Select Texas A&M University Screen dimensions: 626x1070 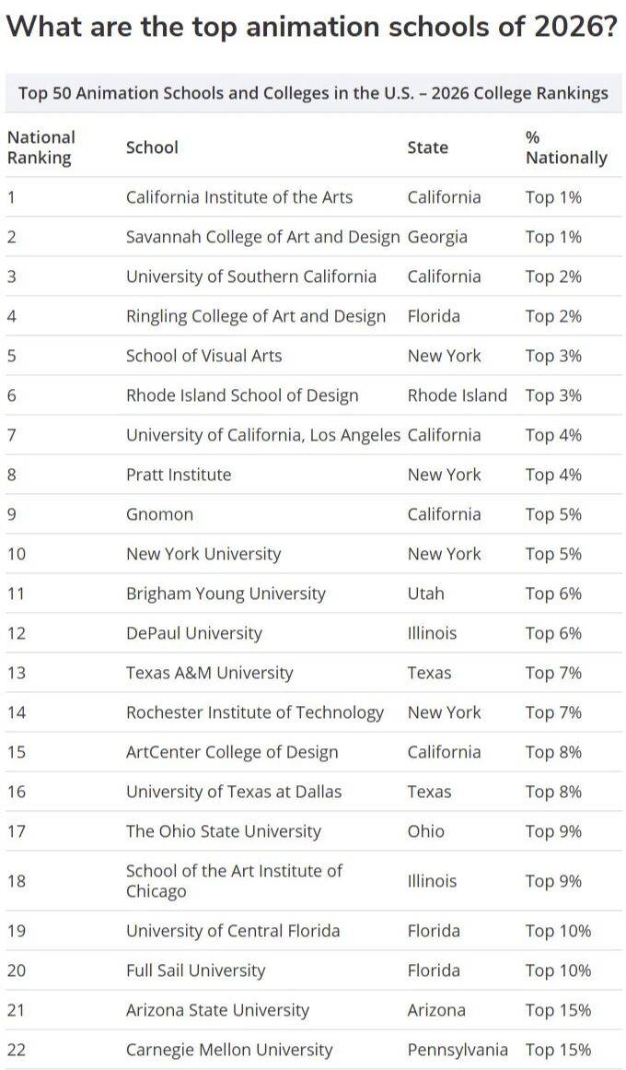click(209, 673)
